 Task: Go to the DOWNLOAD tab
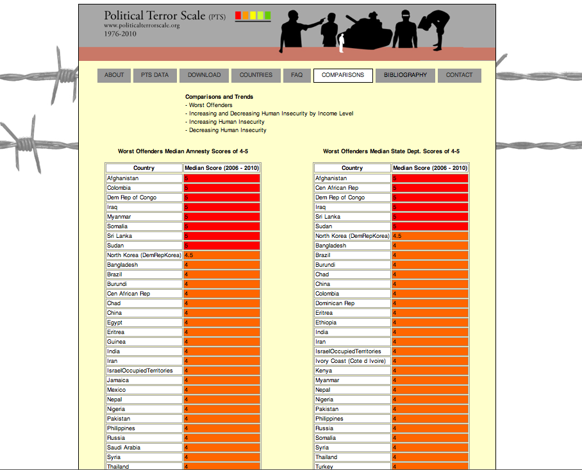click(x=204, y=76)
